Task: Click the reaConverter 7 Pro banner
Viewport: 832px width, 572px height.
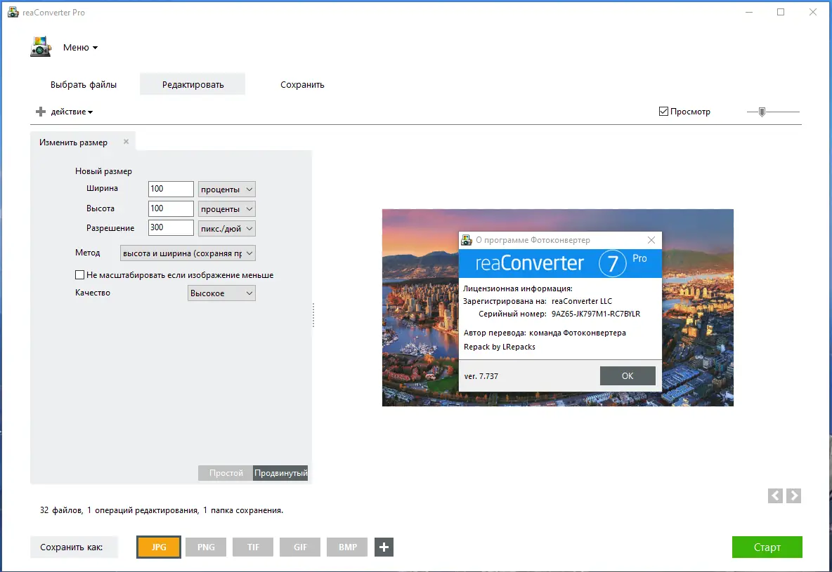Action: tap(560, 263)
